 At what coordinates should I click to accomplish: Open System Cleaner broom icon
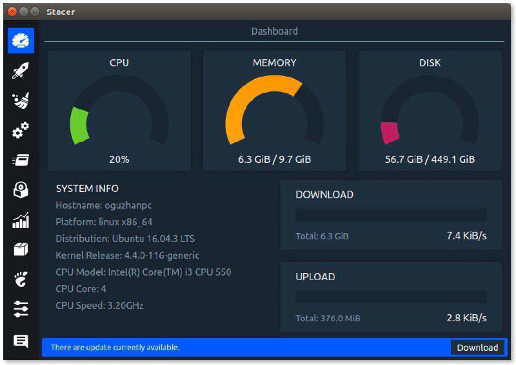(x=21, y=100)
